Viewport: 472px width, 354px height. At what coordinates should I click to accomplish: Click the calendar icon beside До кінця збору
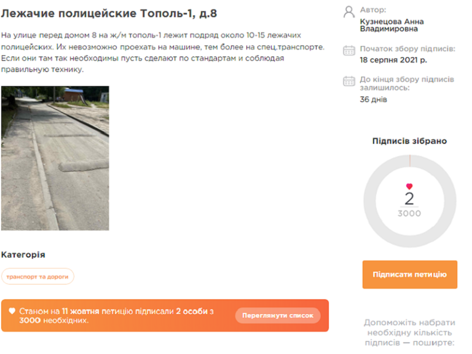[349, 81]
